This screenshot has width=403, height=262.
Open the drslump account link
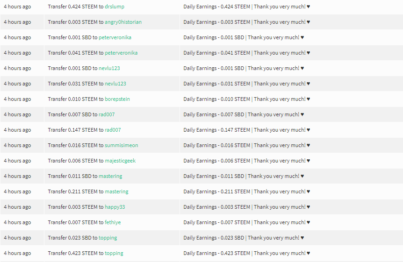(115, 7)
